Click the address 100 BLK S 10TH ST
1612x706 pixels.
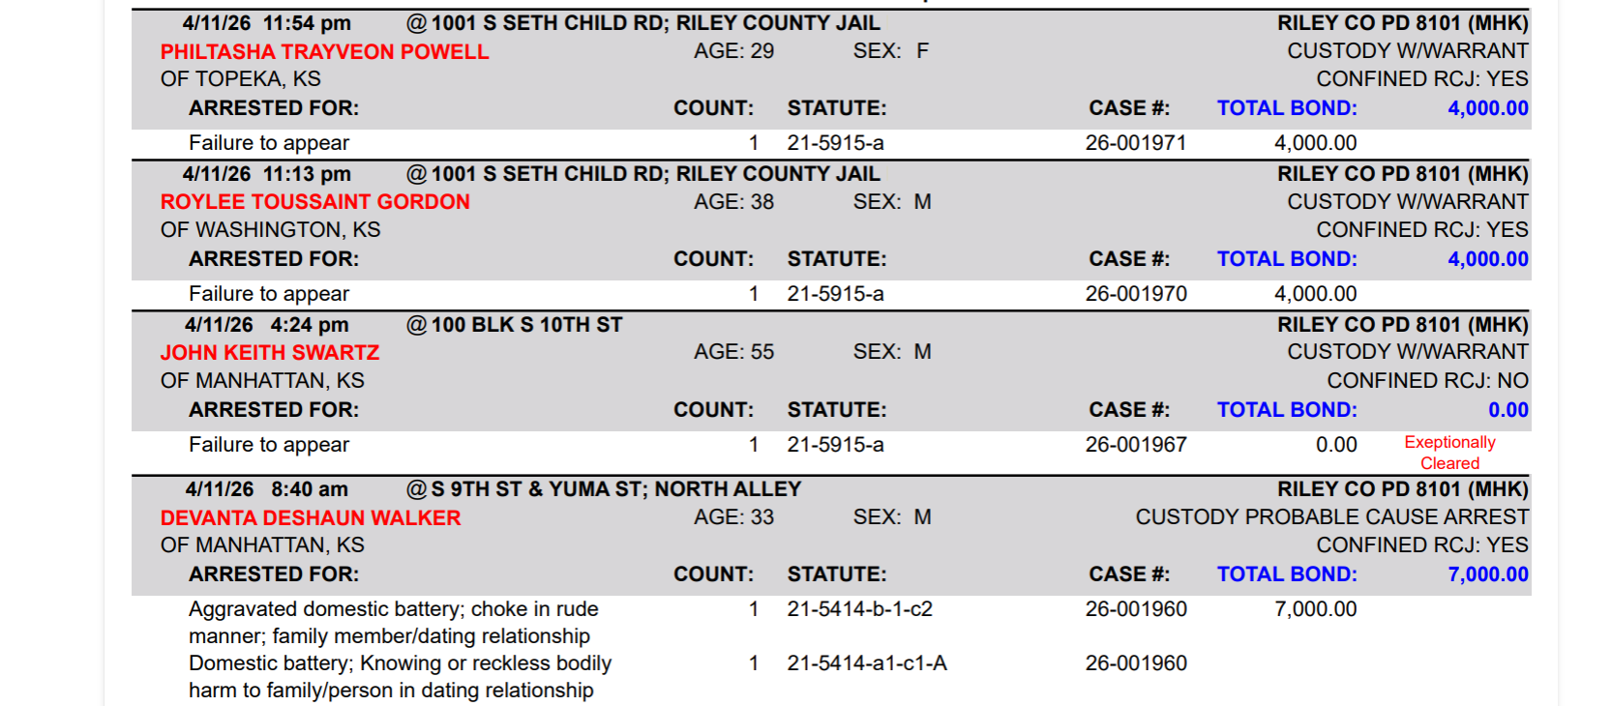click(526, 325)
